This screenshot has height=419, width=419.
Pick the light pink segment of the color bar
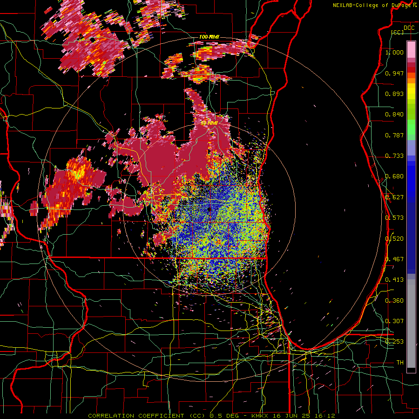coord(411,50)
